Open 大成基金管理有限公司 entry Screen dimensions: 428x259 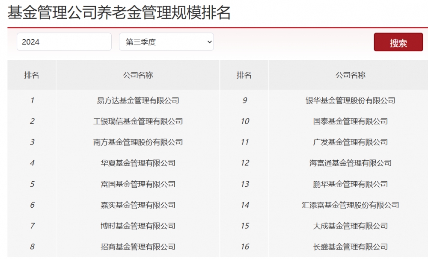(x=350, y=226)
